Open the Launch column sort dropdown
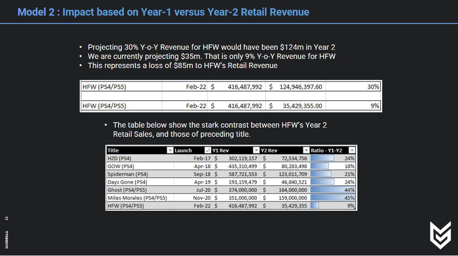 [207, 150]
